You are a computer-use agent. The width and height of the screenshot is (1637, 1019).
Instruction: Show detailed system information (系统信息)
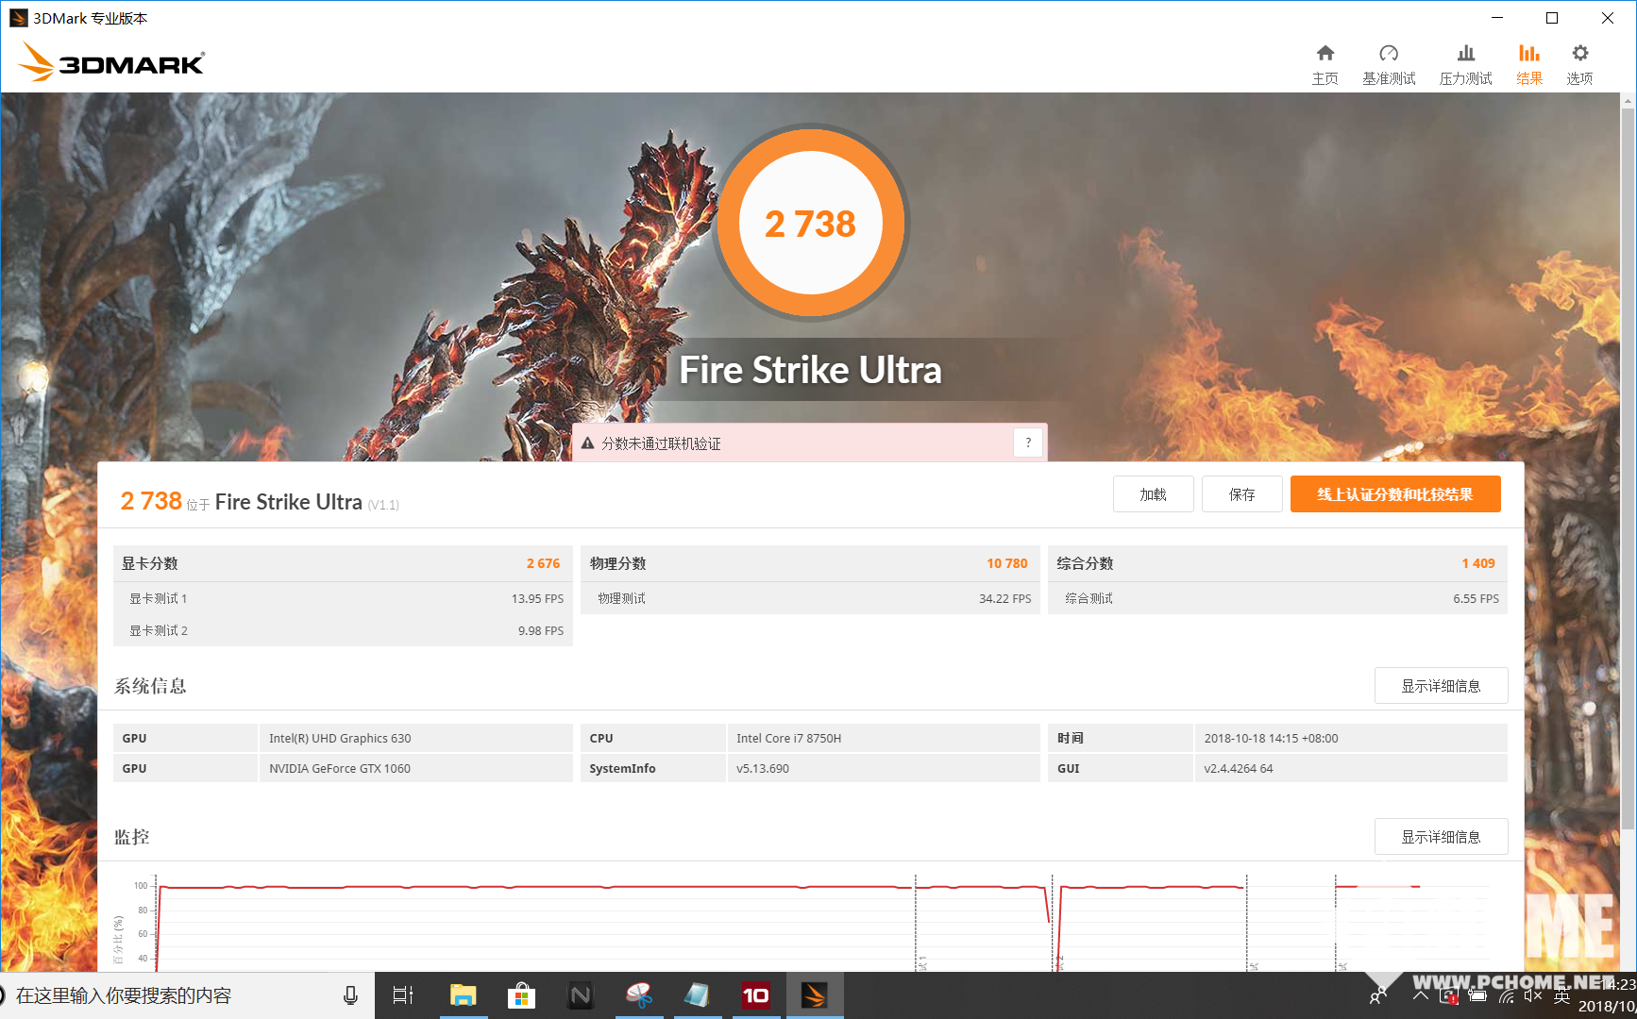[1440, 686]
